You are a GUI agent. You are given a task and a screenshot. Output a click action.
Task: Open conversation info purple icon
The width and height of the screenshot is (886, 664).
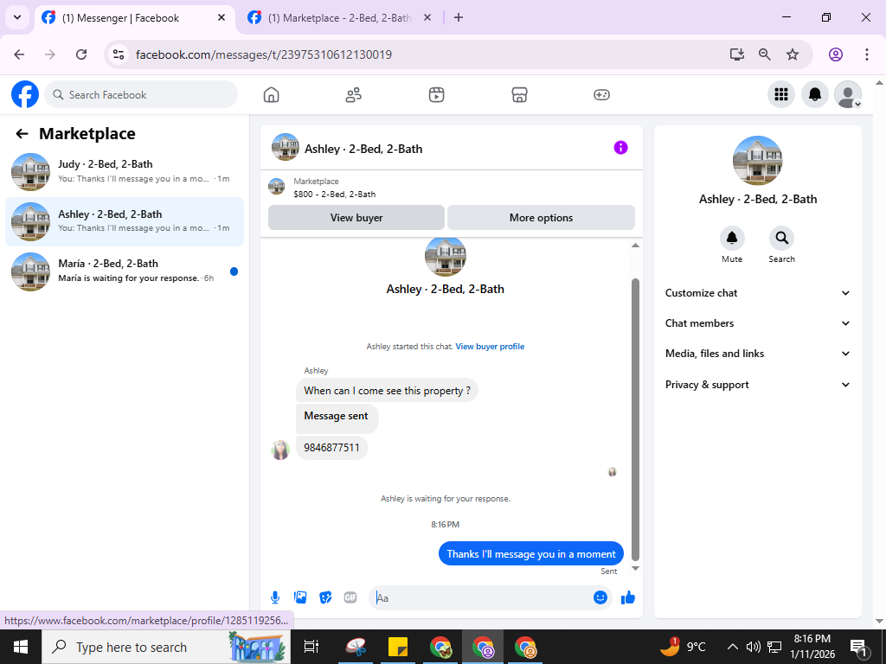pyautogui.click(x=620, y=147)
